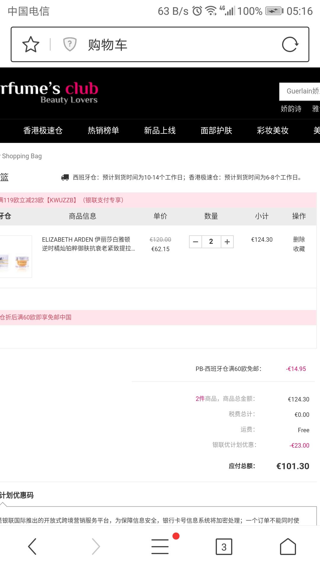Viewport: 320px width, 568px height.
Task: Increase quantity with the plus button
Action: (x=227, y=242)
